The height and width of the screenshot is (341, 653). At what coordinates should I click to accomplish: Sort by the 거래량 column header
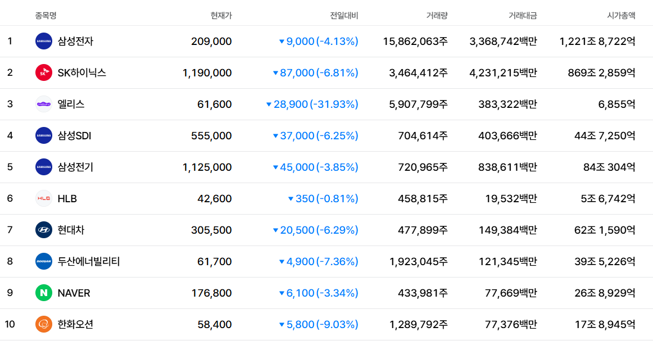click(x=437, y=16)
